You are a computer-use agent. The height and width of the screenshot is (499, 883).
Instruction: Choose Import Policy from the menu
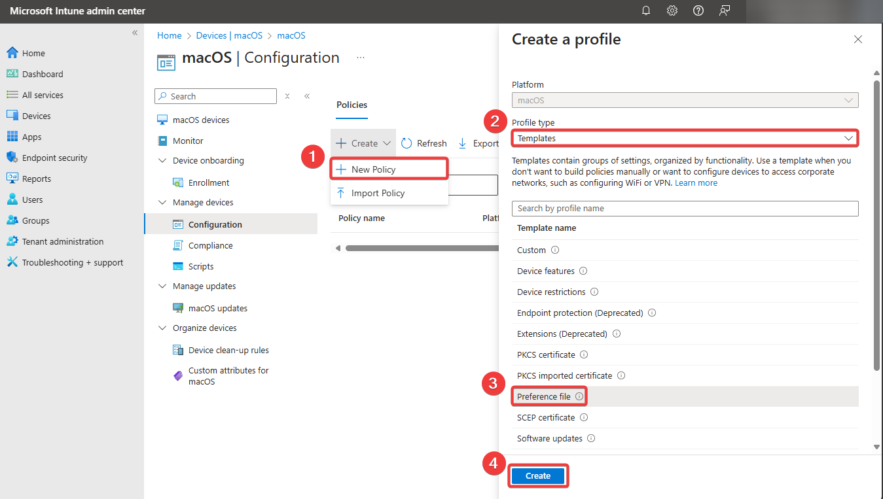click(x=378, y=193)
